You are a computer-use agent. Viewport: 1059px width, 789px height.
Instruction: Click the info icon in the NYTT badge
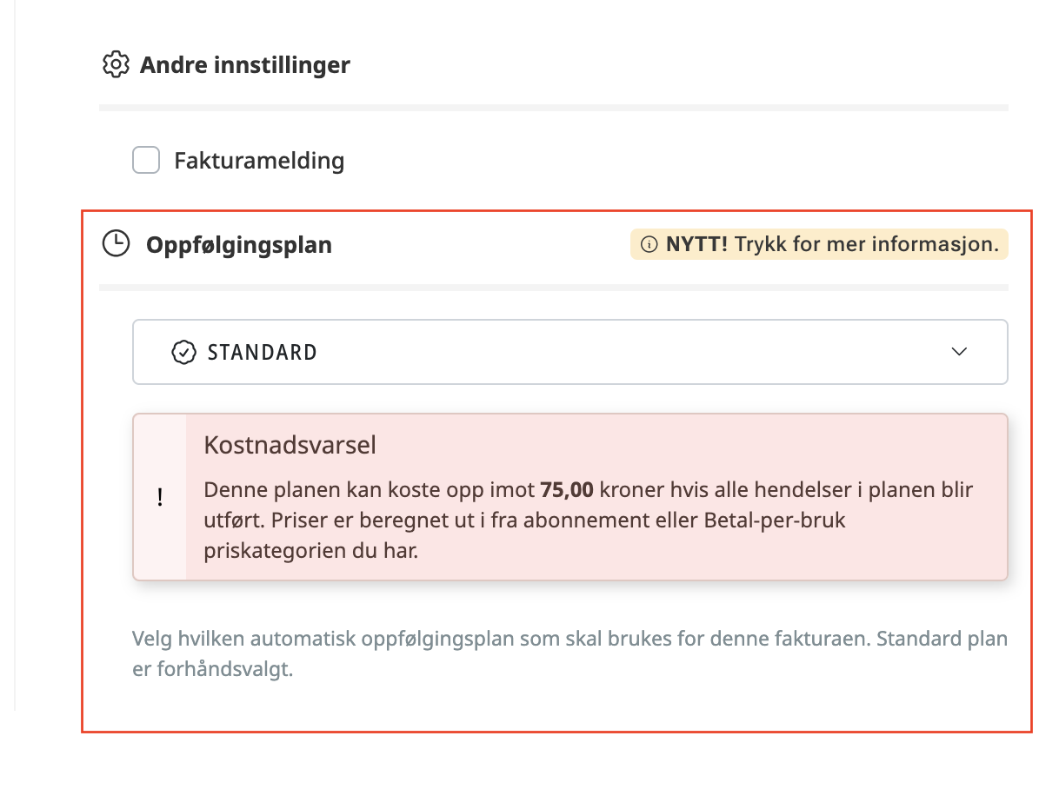point(649,245)
